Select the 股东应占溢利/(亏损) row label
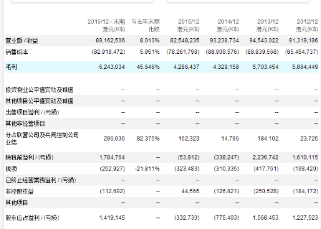Screen dimensions: 321x229 pos(32,218)
